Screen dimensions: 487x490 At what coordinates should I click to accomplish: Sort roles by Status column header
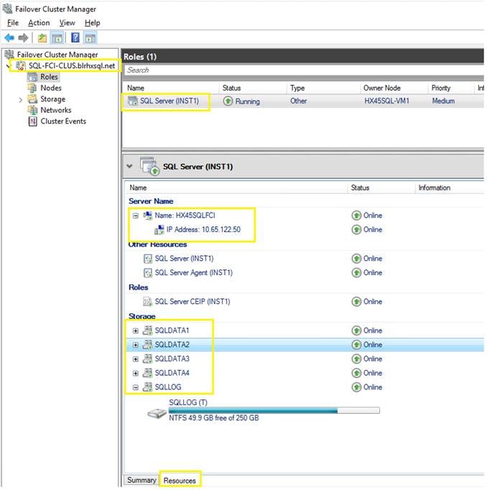coord(253,88)
